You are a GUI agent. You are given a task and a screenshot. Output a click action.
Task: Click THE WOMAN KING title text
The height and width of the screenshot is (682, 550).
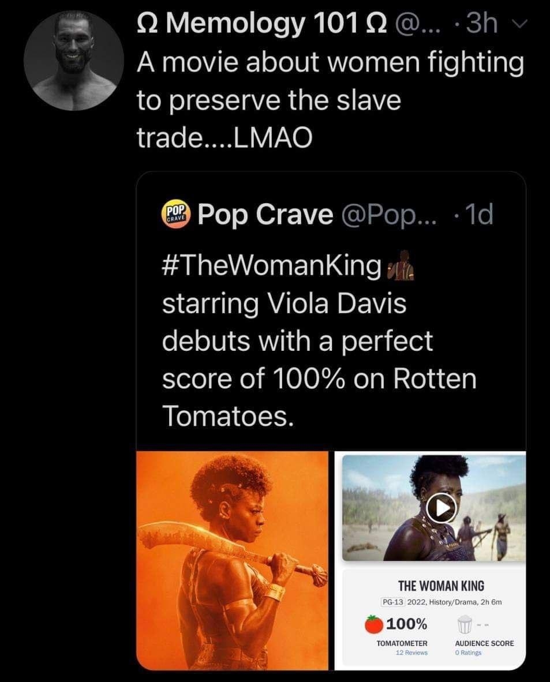point(442,584)
